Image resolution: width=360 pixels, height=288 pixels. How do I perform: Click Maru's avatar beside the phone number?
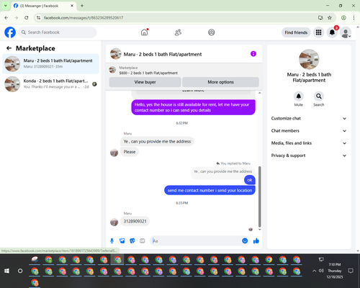(114, 222)
